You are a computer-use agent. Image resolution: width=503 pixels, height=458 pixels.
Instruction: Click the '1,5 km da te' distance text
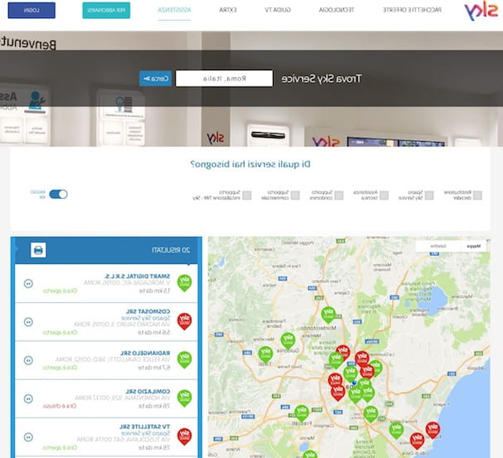click(154, 290)
